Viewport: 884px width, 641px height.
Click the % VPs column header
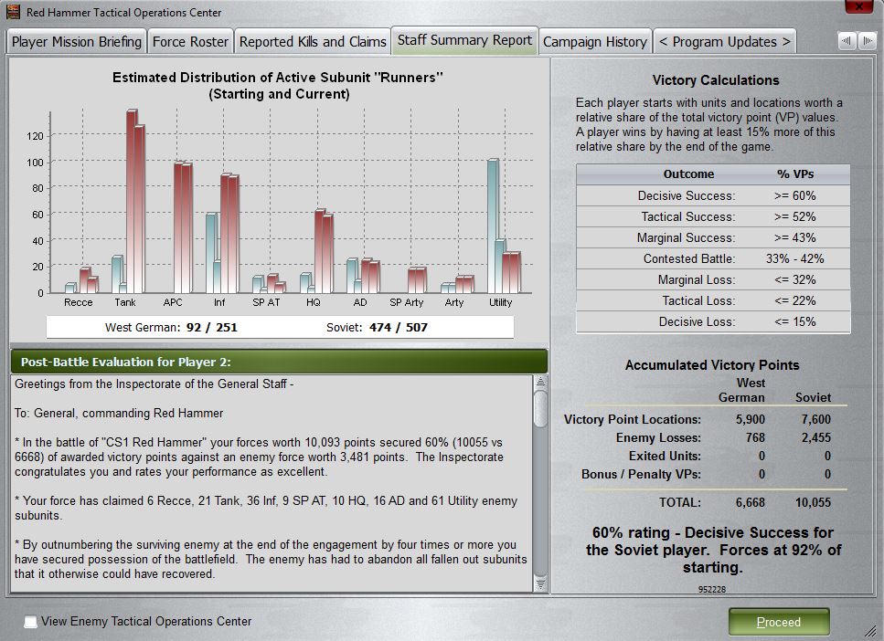795,174
